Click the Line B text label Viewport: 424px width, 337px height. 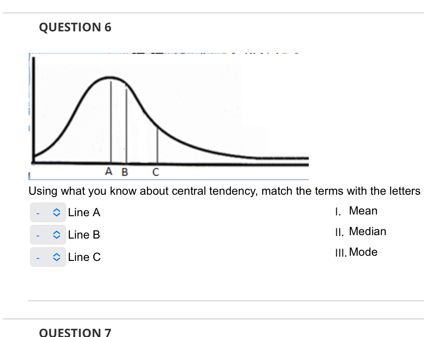(84, 234)
